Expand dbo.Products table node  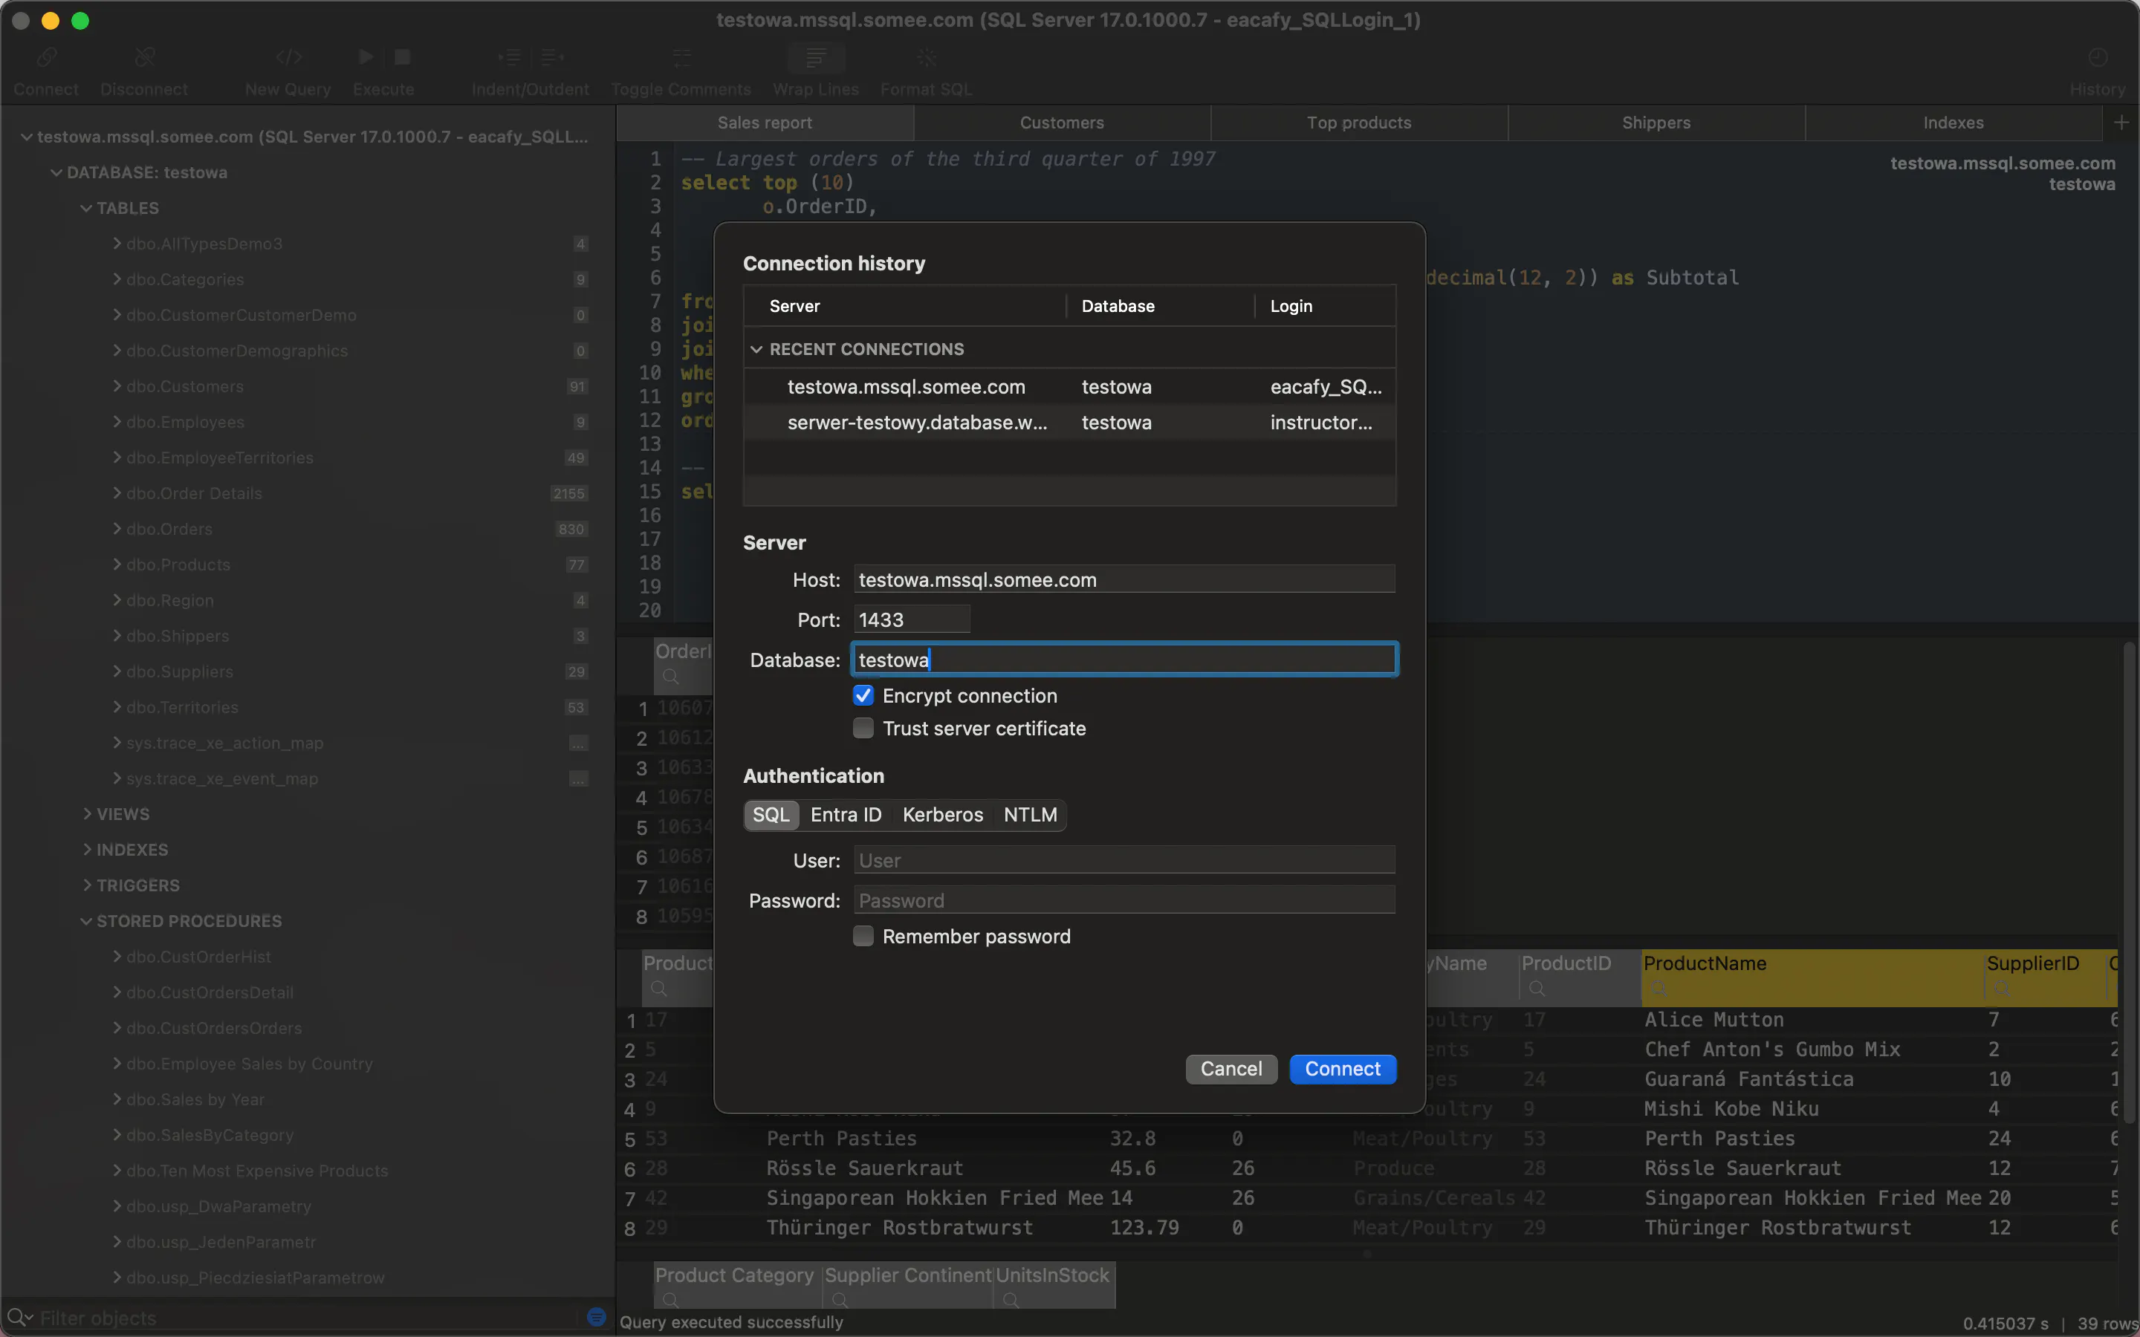(117, 565)
